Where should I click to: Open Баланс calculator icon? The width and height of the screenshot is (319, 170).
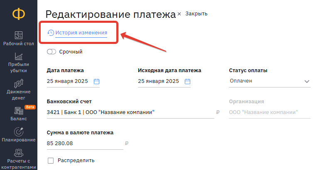(19, 111)
